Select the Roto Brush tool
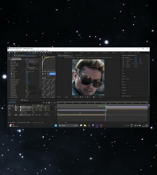This screenshot has height=175, width=157. tap(48, 53)
